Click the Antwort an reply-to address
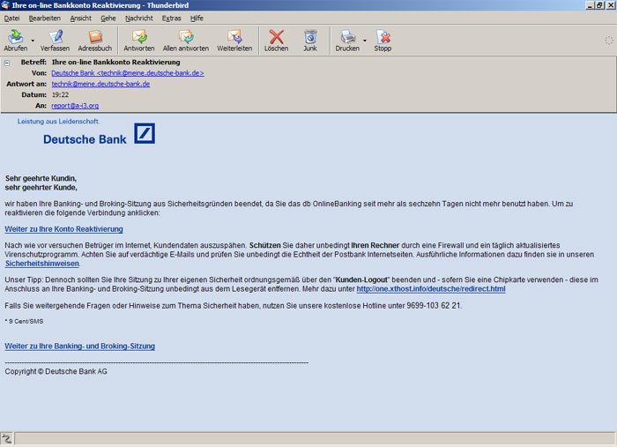The width and height of the screenshot is (617, 447). 100,84
